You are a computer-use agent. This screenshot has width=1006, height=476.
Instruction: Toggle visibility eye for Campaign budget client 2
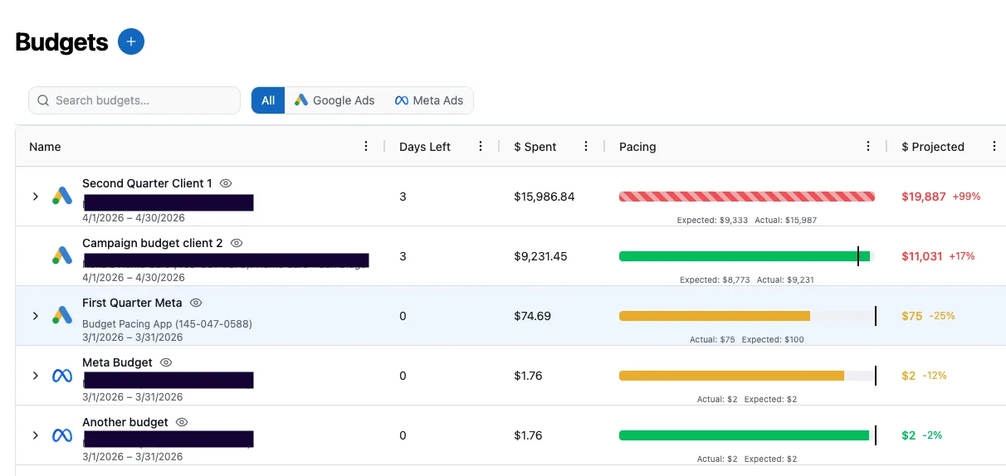[x=237, y=243]
